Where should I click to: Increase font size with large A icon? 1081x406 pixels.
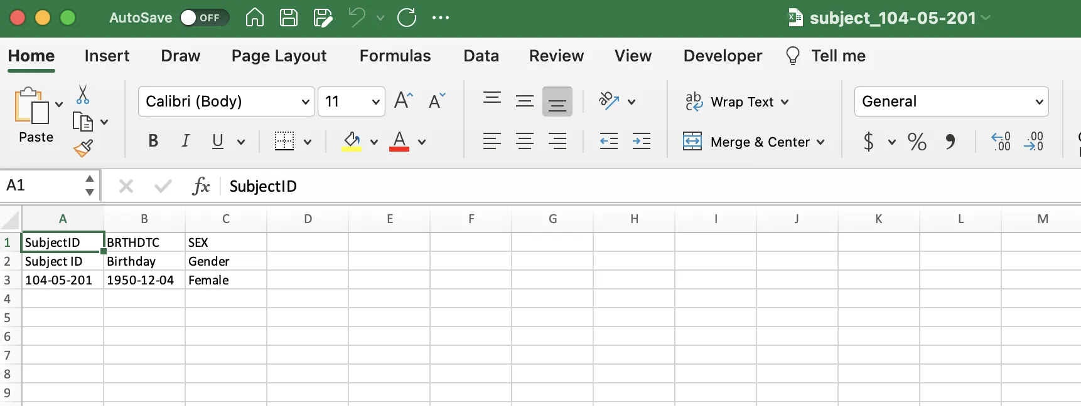point(403,100)
